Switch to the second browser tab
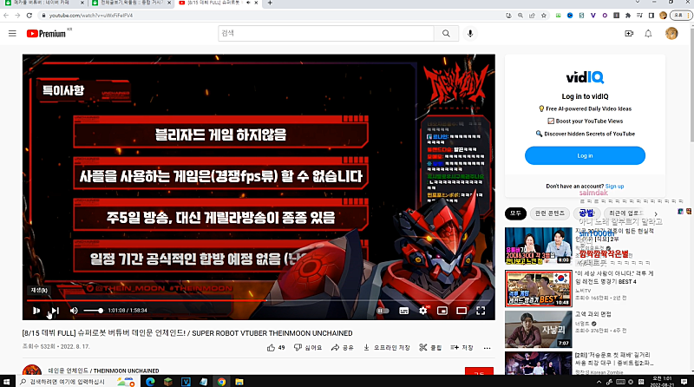The width and height of the screenshot is (694, 387). (131, 3)
